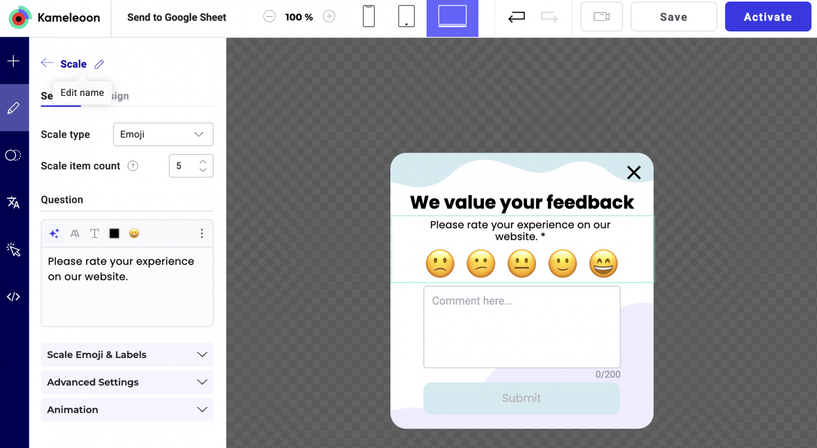Open the Scale type Emoji dropdown

(163, 135)
